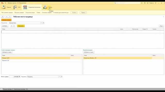165x92 pixels.
Task: Expand the Продавец dropdown list
Action: [60, 77]
